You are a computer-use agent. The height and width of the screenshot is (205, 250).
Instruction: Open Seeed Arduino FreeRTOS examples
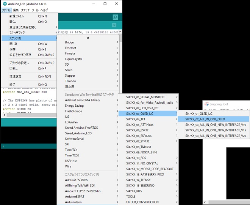(x=88, y=128)
